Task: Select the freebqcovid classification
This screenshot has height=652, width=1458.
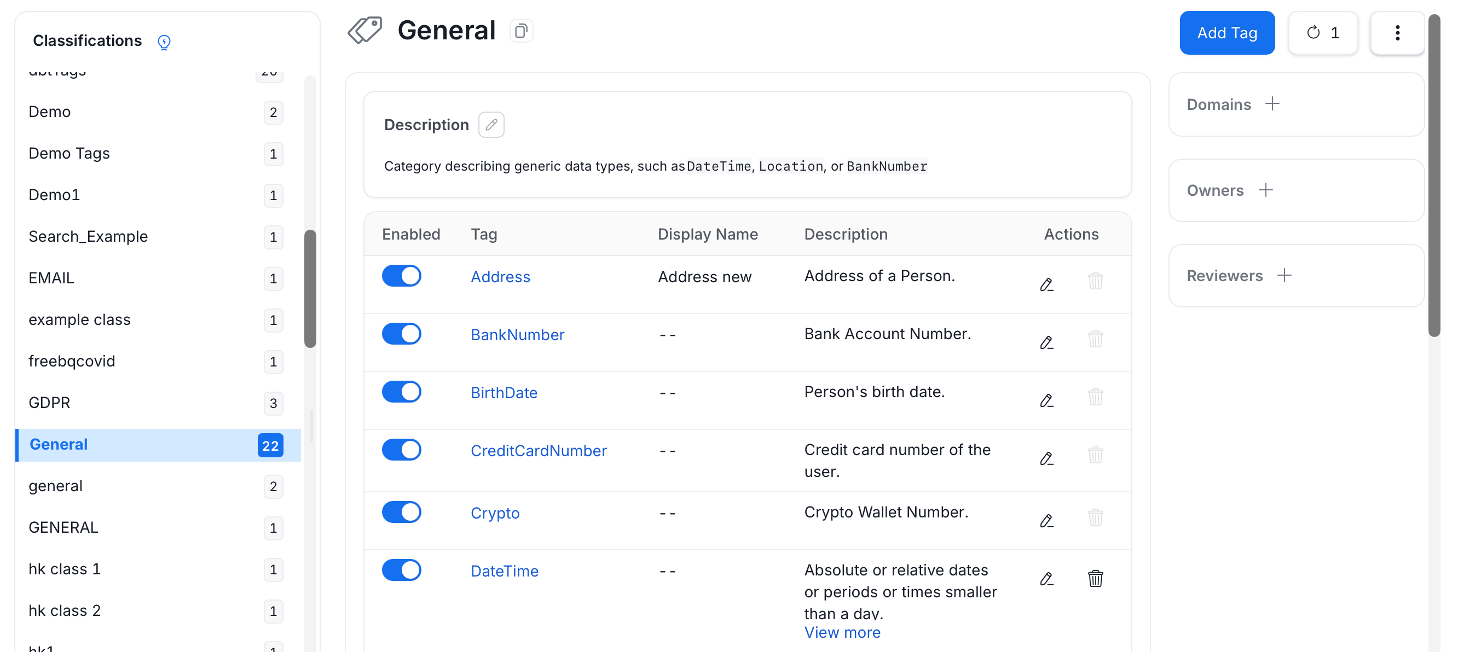Action: pyautogui.click(x=158, y=362)
